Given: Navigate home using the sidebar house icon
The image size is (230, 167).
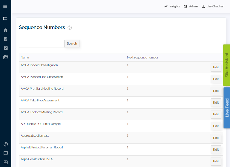Looking at the screenshot, I should click(5, 30).
